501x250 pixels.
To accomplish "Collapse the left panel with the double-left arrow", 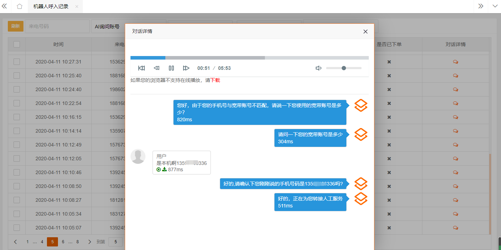I will coord(5,6).
